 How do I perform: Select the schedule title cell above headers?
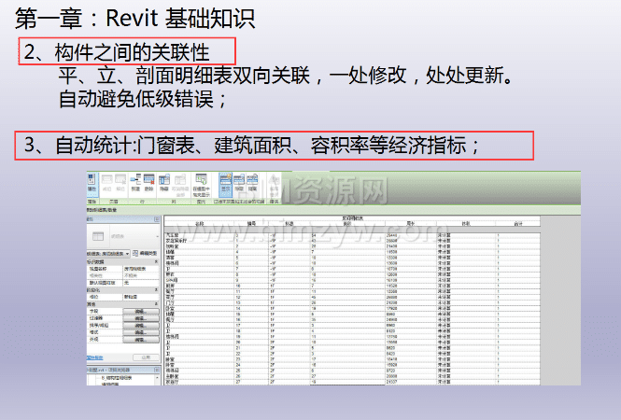tap(352, 218)
